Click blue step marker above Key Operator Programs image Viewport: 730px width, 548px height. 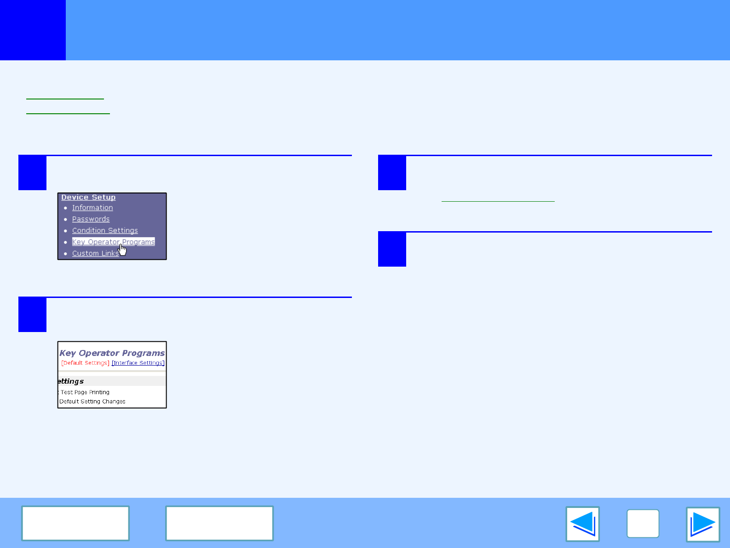pyautogui.click(x=32, y=315)
